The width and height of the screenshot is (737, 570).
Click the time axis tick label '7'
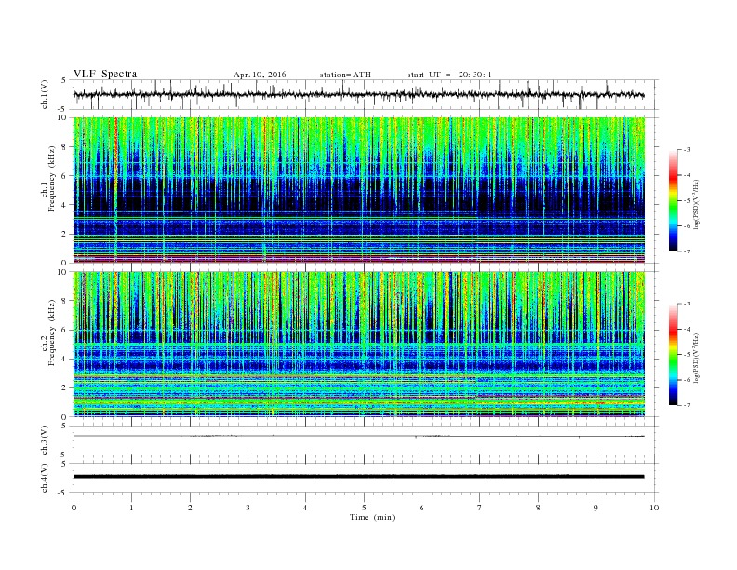click(480, 508)
